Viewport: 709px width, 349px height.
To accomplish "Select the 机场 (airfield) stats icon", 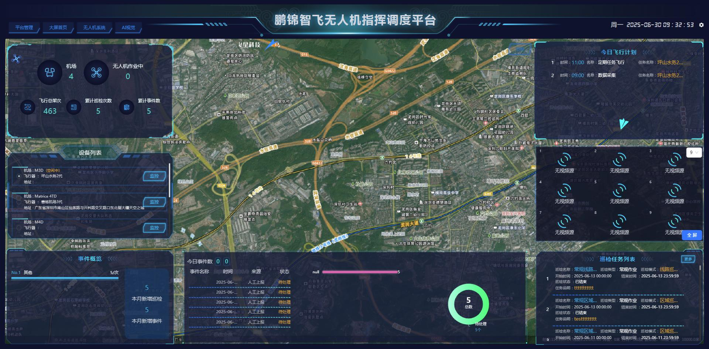I will tap(50, 72).
